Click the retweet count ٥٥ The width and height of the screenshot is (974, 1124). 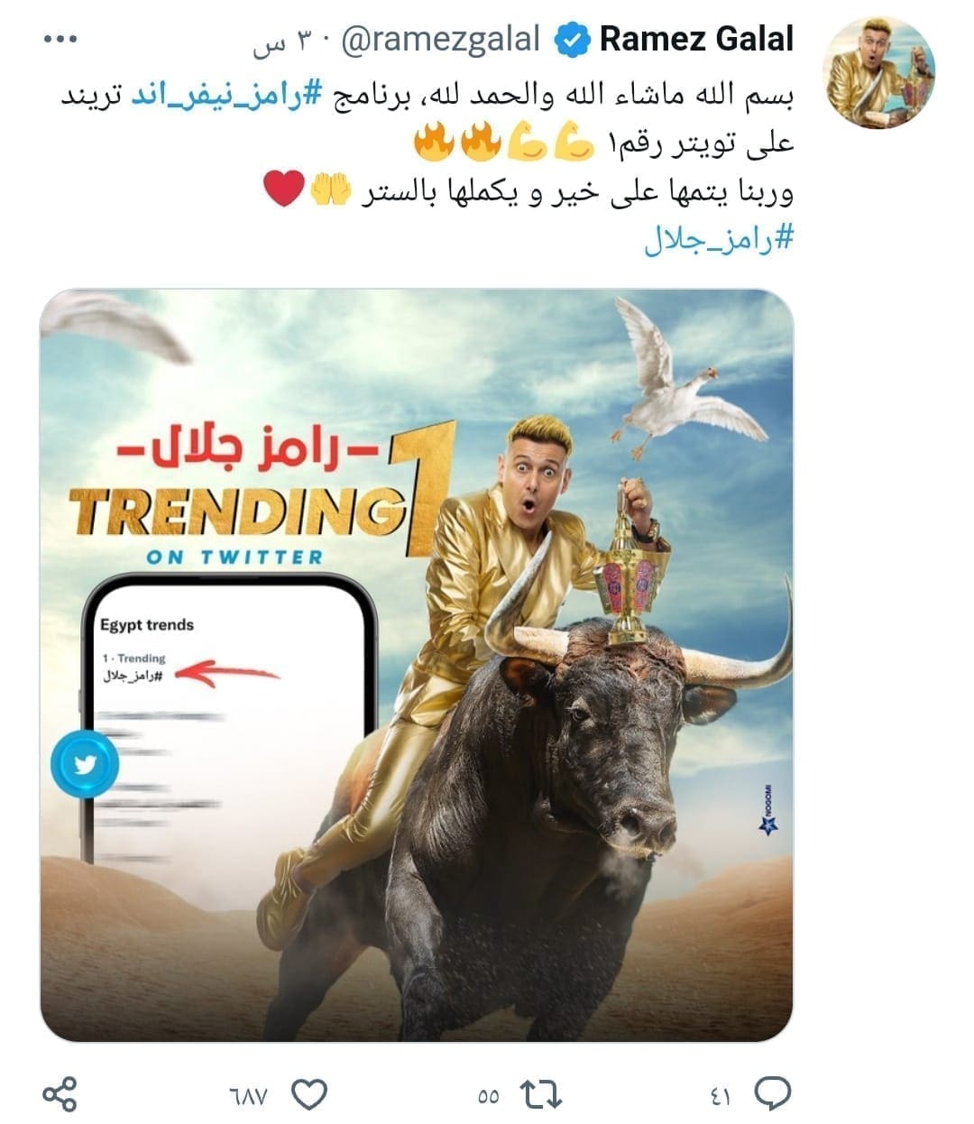(x=488, y=1096)
